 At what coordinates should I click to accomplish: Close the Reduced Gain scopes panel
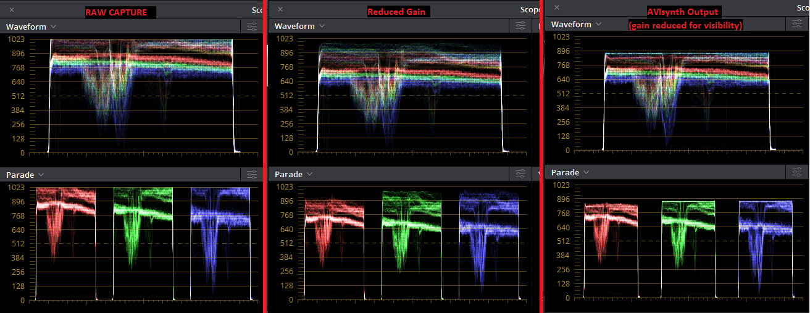click(x=280, y=9)
